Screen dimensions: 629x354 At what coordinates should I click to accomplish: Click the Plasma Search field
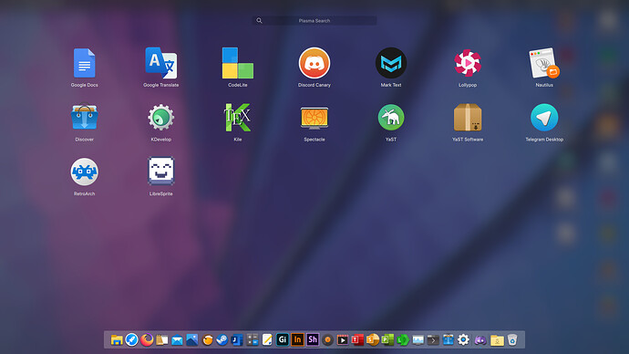point(314,20)
